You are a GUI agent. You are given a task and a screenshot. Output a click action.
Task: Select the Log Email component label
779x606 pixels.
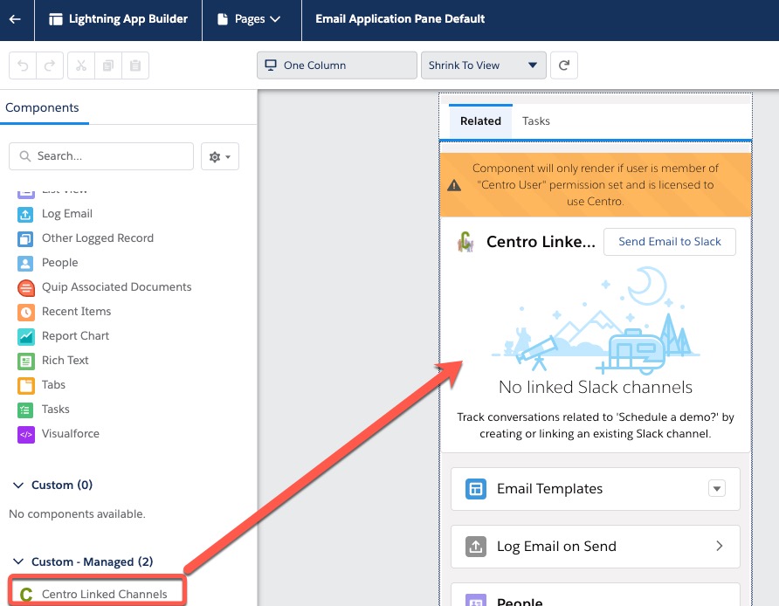(67, 214)
